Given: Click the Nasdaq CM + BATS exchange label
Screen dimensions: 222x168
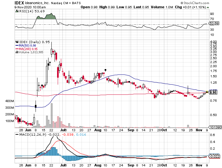Looking at the screenshot, I should click(66, 3).
